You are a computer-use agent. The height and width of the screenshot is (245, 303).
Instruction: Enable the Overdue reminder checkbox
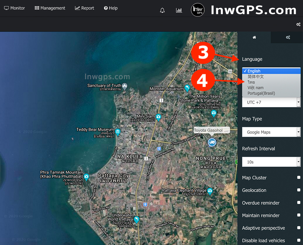[x=299, y=203]
